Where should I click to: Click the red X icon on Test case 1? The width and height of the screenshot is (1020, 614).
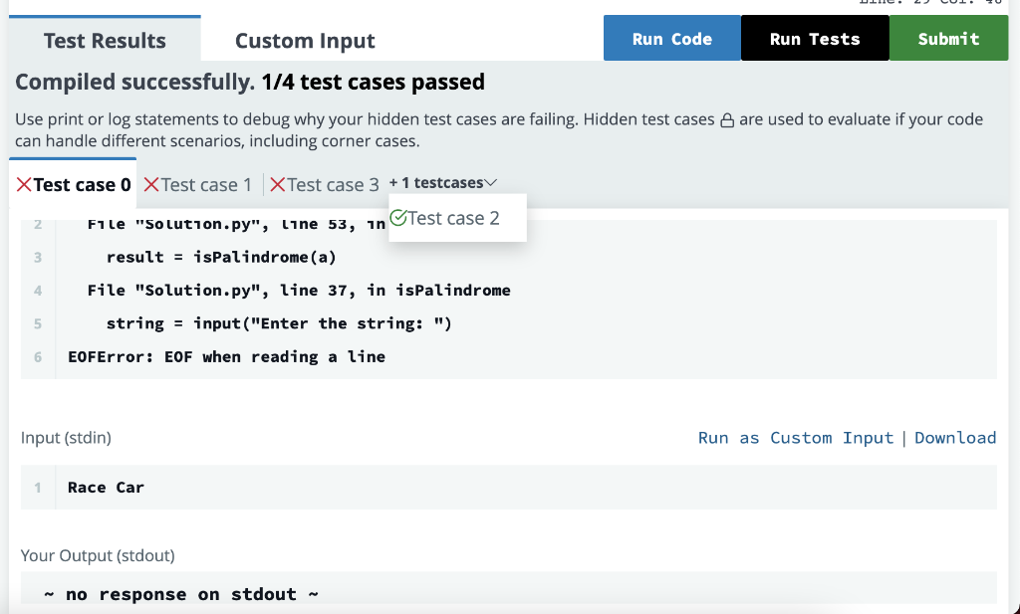(x=151, y=184)
